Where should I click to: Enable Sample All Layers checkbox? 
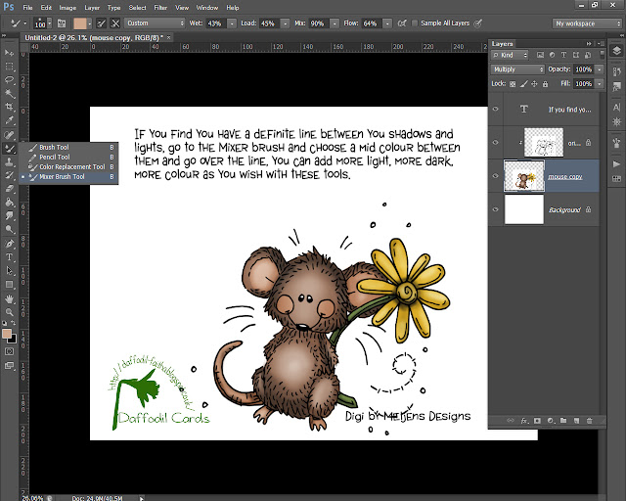415,23
